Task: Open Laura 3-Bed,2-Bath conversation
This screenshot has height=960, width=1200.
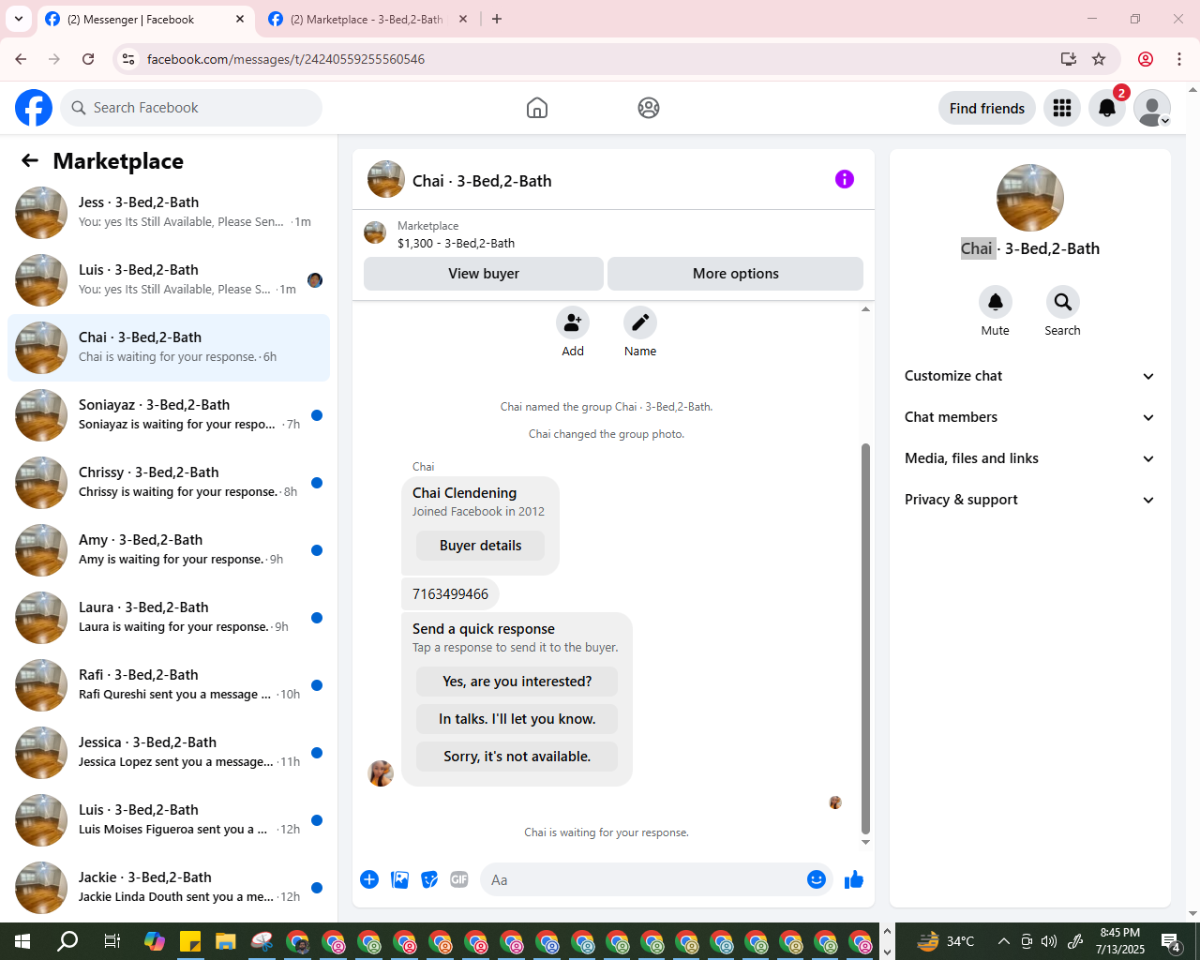Action: tap(169, 618)
